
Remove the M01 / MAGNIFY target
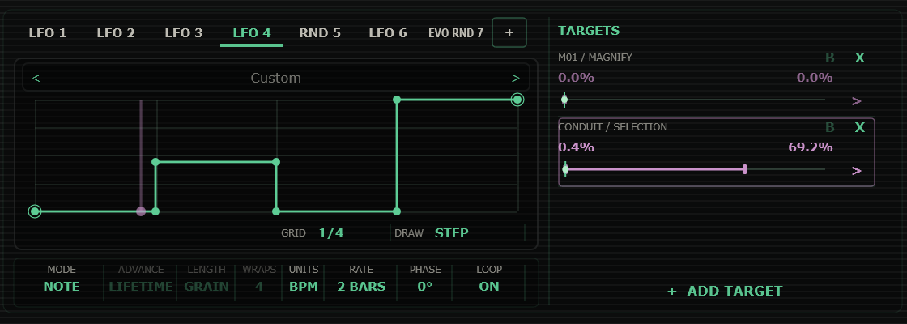[x=860, y=58]
